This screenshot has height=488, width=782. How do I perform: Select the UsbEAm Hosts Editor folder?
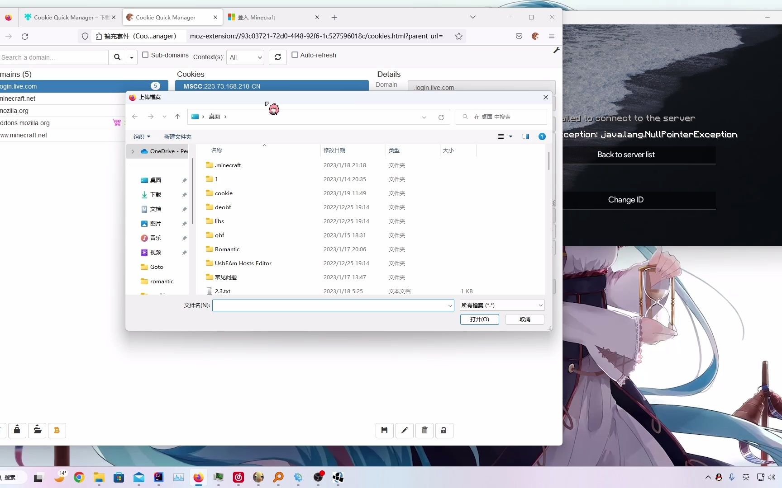(x=243, y=263)
